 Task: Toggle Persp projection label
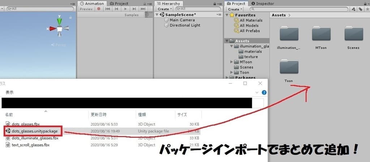point(59,45)
